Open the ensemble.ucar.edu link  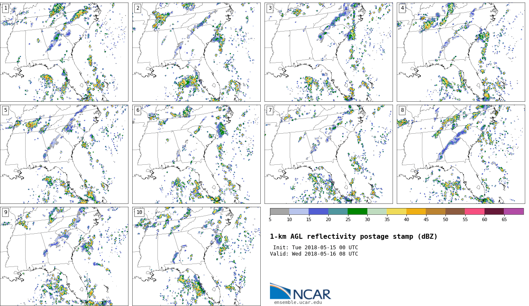pyautogui.click(x=298, y=303)
